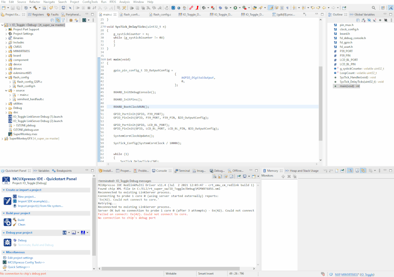
Task: Click the Back navigation arrow in the toolbar
Action: coord(324,8)
